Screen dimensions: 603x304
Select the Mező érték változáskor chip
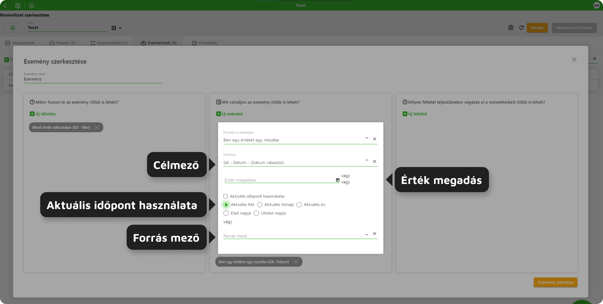pos(61,127)
